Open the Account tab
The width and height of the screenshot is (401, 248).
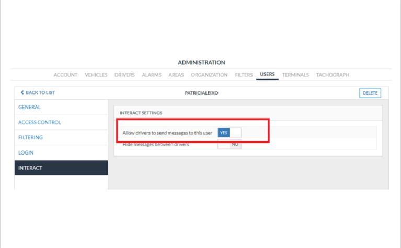[x=65, y=75]
